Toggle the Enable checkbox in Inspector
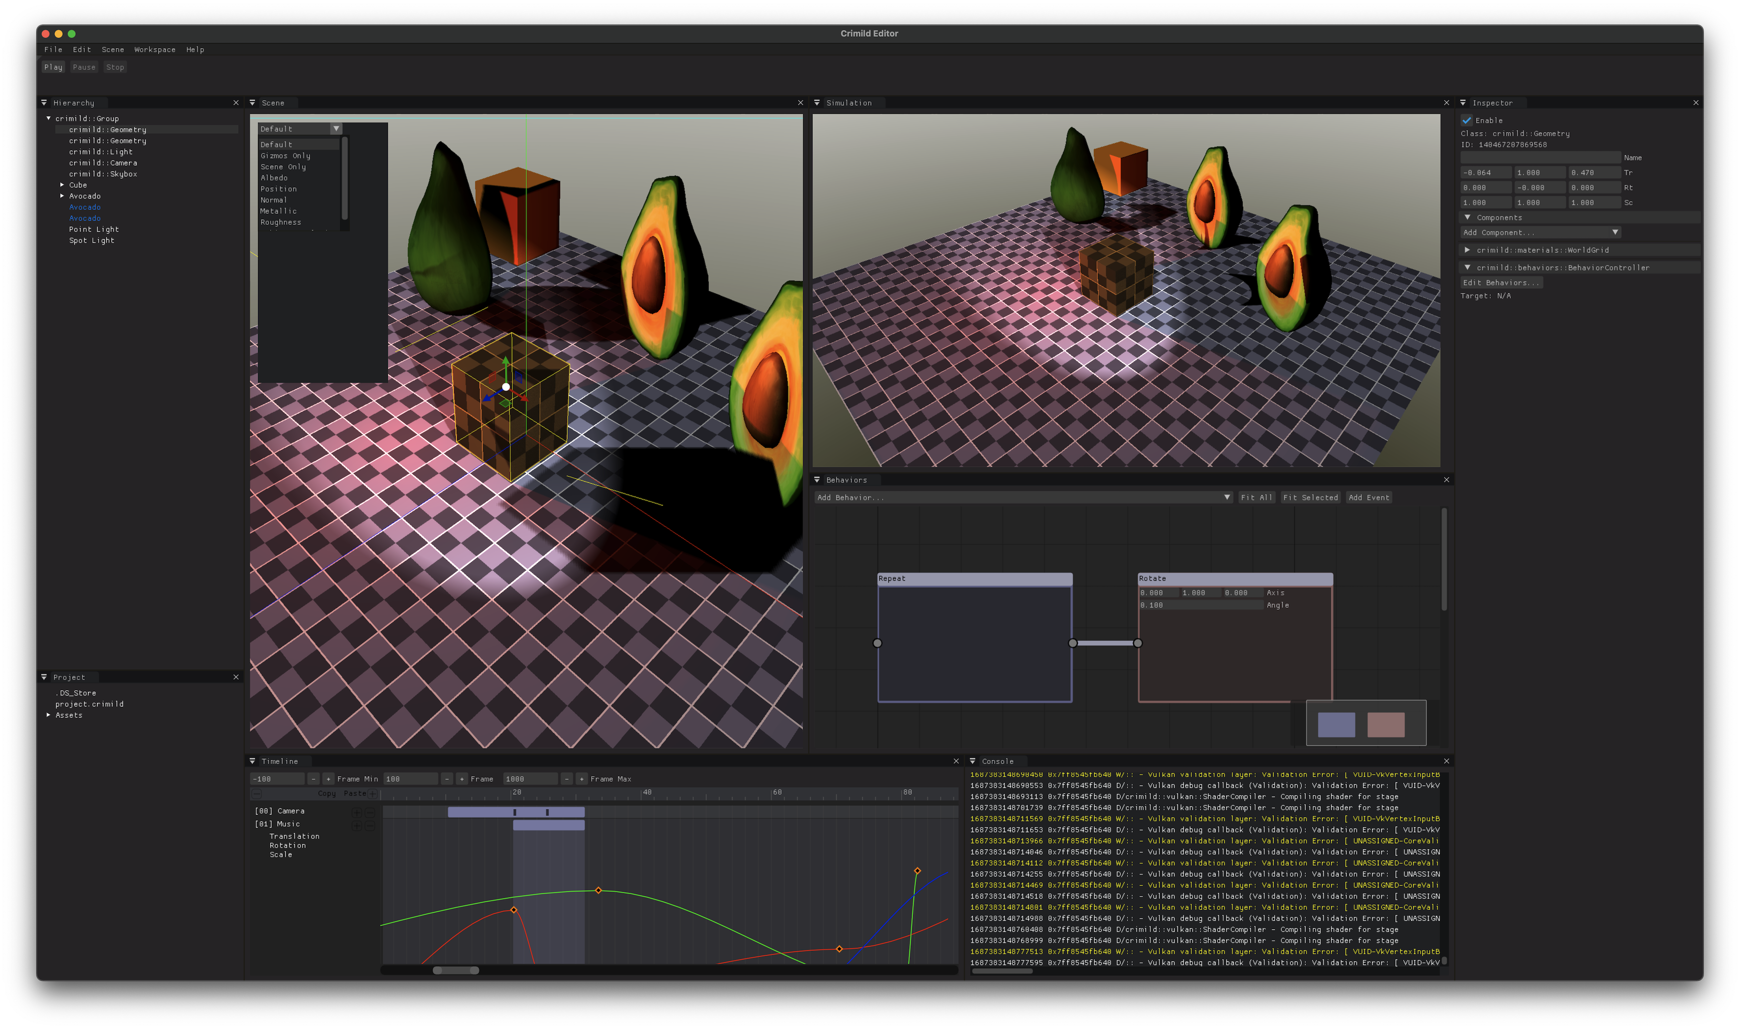The height and width of the screenshot is (1029, 1740). (1467, 121)
